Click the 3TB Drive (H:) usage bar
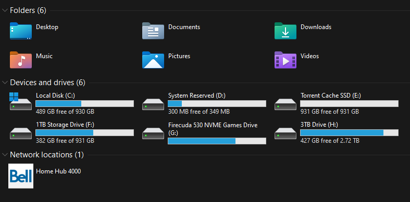This screenshot has width=410, height=202. pos(350,132)
